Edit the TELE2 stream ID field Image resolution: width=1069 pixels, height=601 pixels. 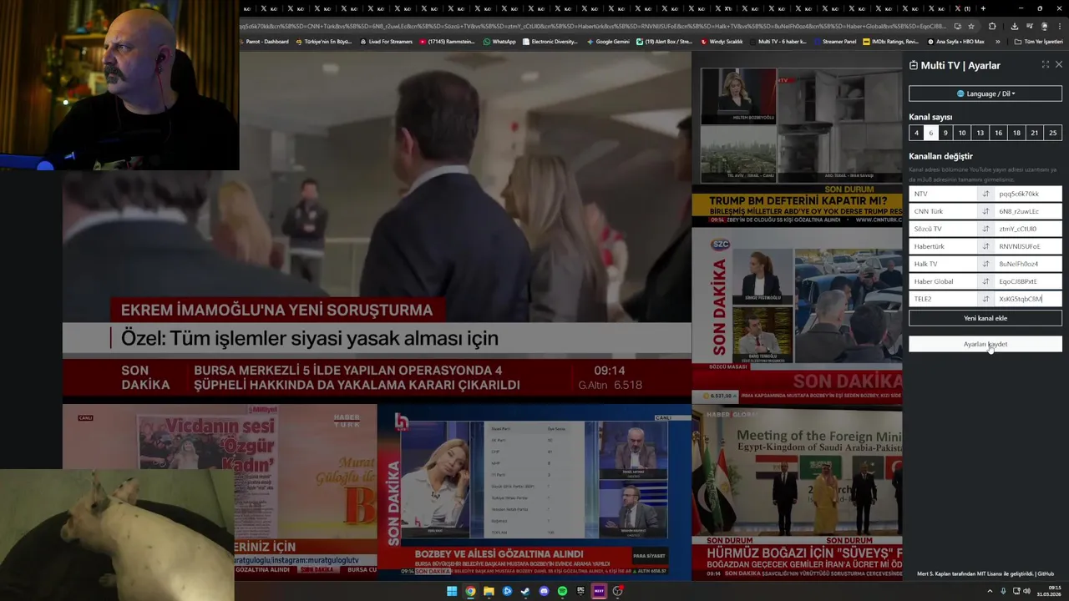click(1028, 299)
